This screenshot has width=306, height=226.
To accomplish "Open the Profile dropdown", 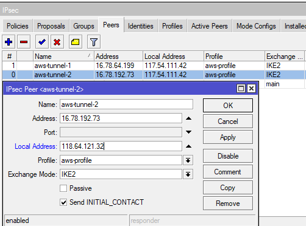I will [188, 160].
